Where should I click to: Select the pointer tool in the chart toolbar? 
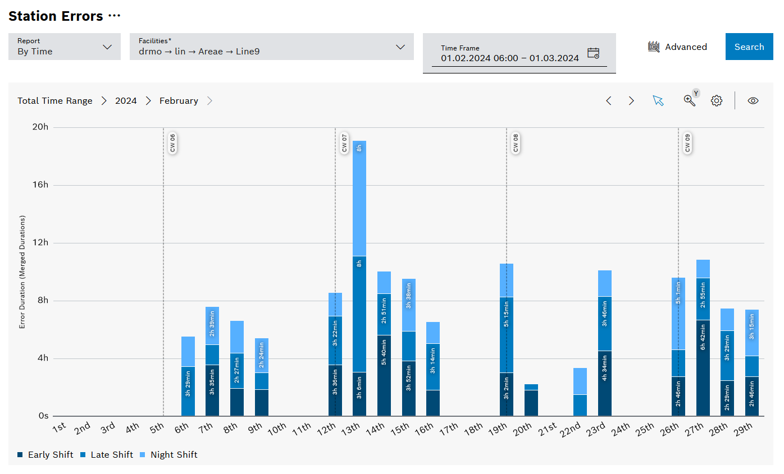click(658, 100)
